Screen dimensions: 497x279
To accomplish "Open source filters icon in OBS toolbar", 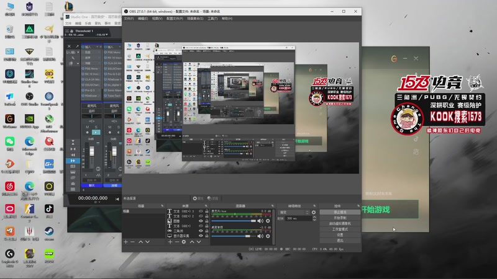I will pos(209,198).
